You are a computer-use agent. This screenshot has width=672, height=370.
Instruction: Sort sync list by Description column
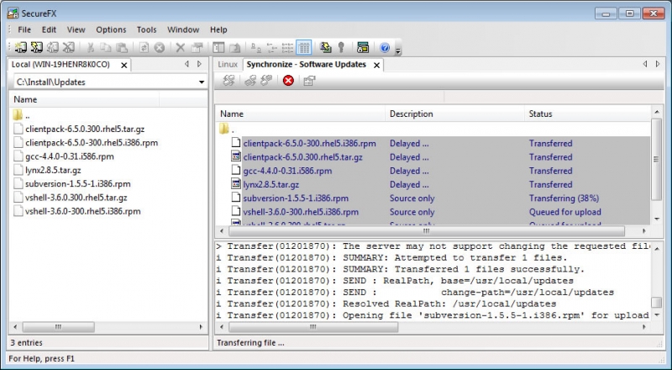[454, 114]
